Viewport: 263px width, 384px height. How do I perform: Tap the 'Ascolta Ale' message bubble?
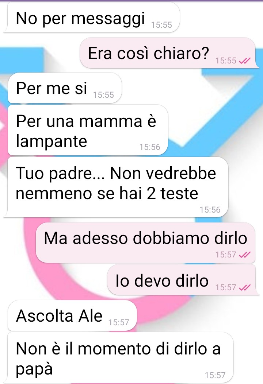coord(72,315)
